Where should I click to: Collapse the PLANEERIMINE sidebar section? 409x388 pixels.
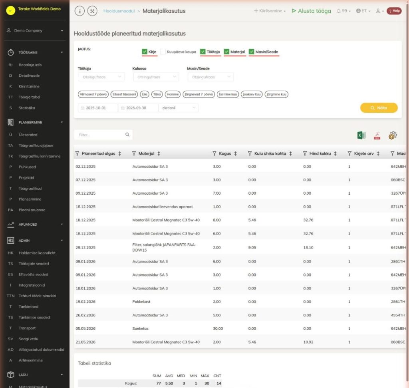[35, 122]
